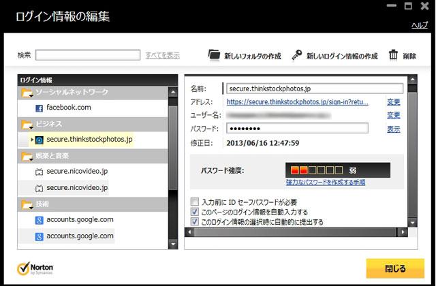Select second accounts.google.com entry
The height and width of the screenshot is (286, 436).
point(80,236)
